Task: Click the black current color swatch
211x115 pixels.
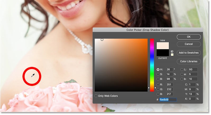Action: [x=163, y=53]
